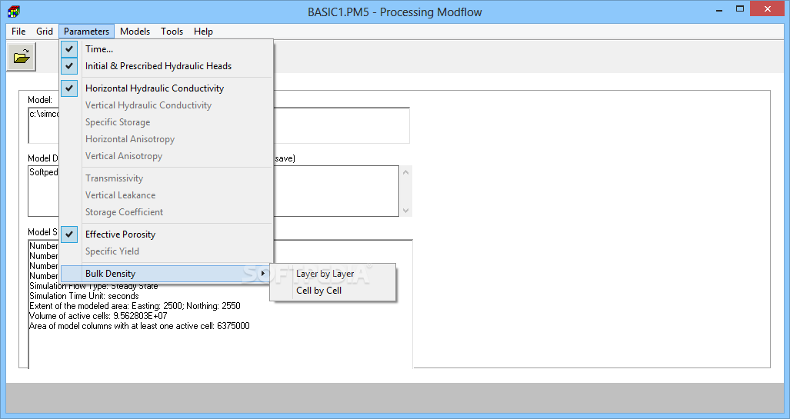Screen dimensions: 790x419
Task: Choose Initial & Prescribed Hydraulic Heads
Action: pyautogui.click(x=167, y=66)
